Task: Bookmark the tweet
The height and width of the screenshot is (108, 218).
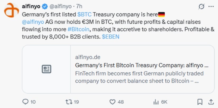Action: click(x=200, y=102)
